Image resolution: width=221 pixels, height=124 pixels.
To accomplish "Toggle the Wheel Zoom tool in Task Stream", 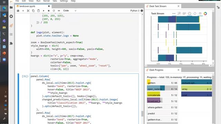I will click(x=190, y=13).
